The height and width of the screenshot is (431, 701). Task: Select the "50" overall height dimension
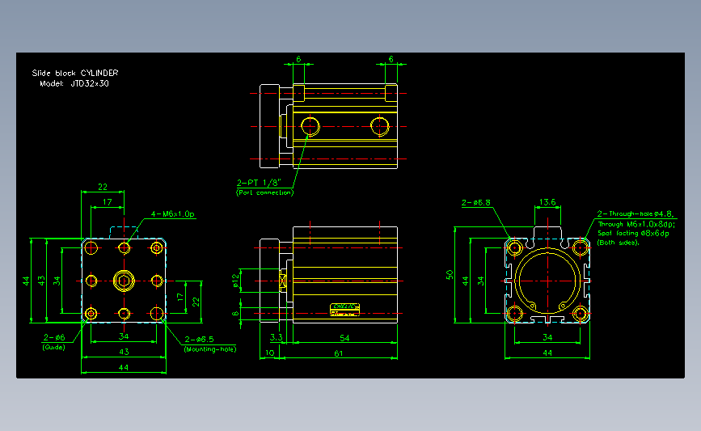[450, 275]
